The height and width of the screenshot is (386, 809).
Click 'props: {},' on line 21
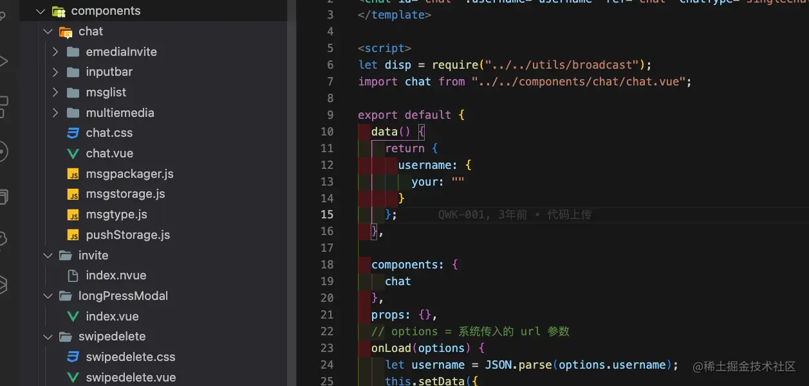click(404, 315)
